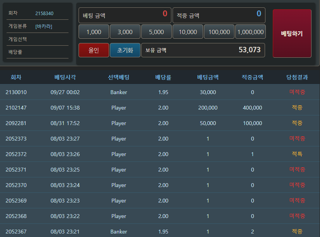Click the 베팅금액 column header
Screen dimensions: 320x237
(208, 77)
